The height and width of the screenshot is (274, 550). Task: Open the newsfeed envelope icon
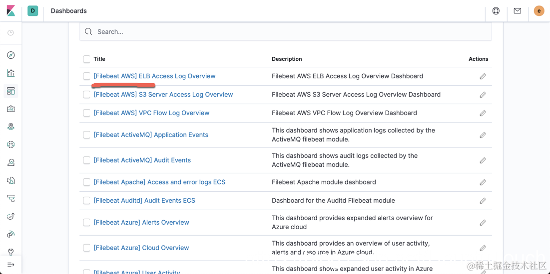click(518, 11)
